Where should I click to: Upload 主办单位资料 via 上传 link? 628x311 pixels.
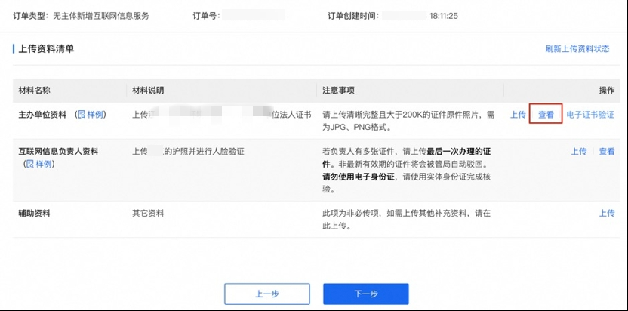[518, 115]
